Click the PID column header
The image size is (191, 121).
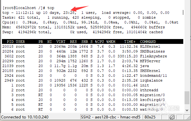click(x=10, y=42)
